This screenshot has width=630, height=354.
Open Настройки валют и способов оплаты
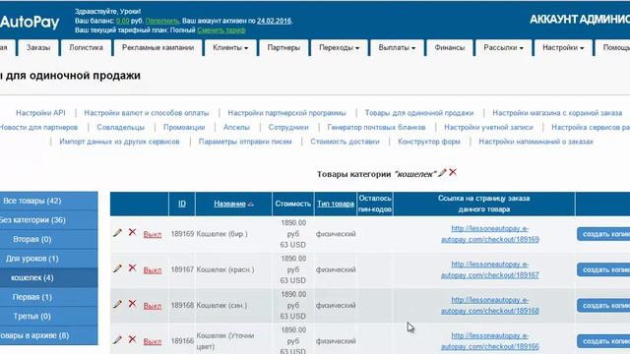click(x=147, y=113)
